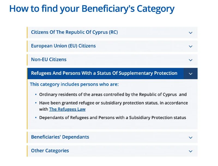218x166 pixels.
Task: Select the Refugees And Persons With Supplementary Protection header
Action: 104,73
